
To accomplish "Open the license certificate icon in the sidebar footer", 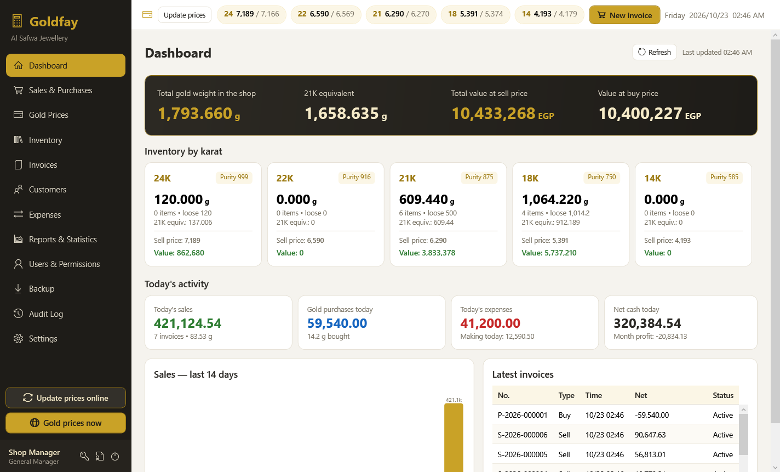I will (100, 456).
